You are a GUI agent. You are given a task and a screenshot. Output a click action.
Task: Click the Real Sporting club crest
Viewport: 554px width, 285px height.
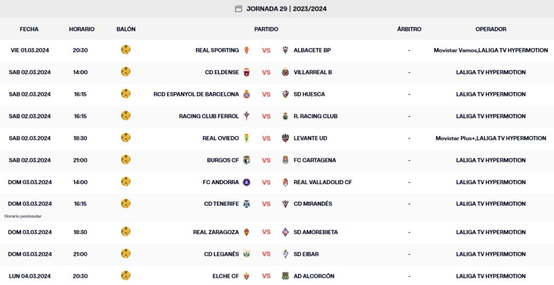(x=247, y=50)
